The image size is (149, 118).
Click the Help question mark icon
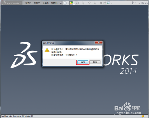tap(133, 3)
